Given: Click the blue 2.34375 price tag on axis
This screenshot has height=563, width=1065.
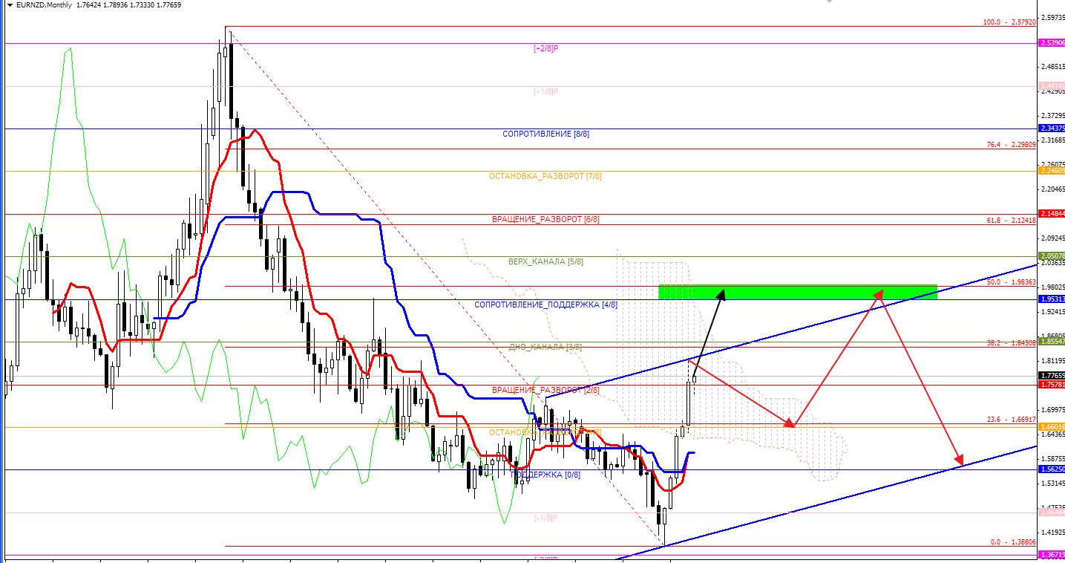Looking at the screenshot, I should tap(1052, 129).
